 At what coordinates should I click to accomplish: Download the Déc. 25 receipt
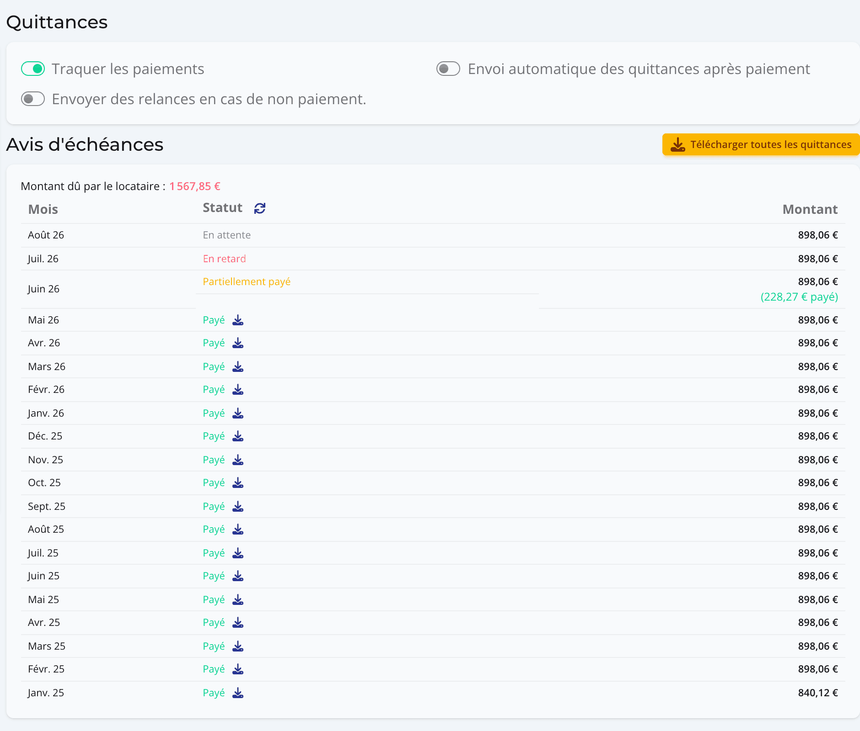238,436
